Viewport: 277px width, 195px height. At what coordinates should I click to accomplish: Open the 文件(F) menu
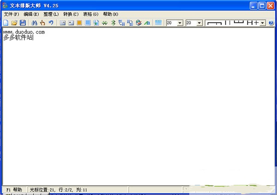(11, 14)
